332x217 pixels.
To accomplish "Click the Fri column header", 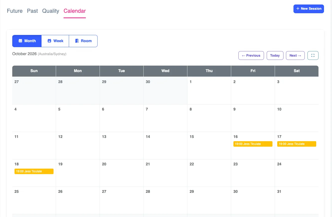I will click(x=253, y=71).
